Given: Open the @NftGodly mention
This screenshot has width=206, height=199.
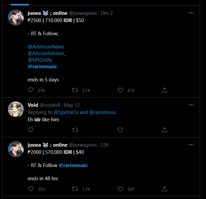Looking at the screenshot, I should point(40,60).
